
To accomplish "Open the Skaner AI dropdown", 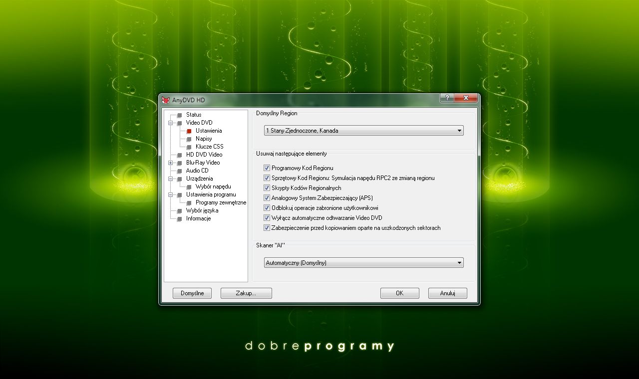I will pos(364,263).
